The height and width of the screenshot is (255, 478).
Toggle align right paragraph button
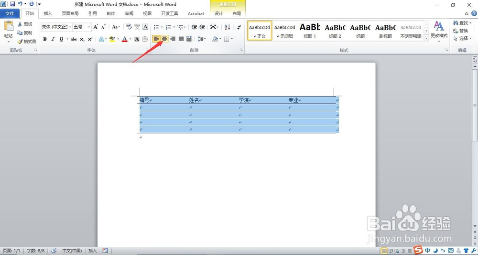[x=173, y=39]
